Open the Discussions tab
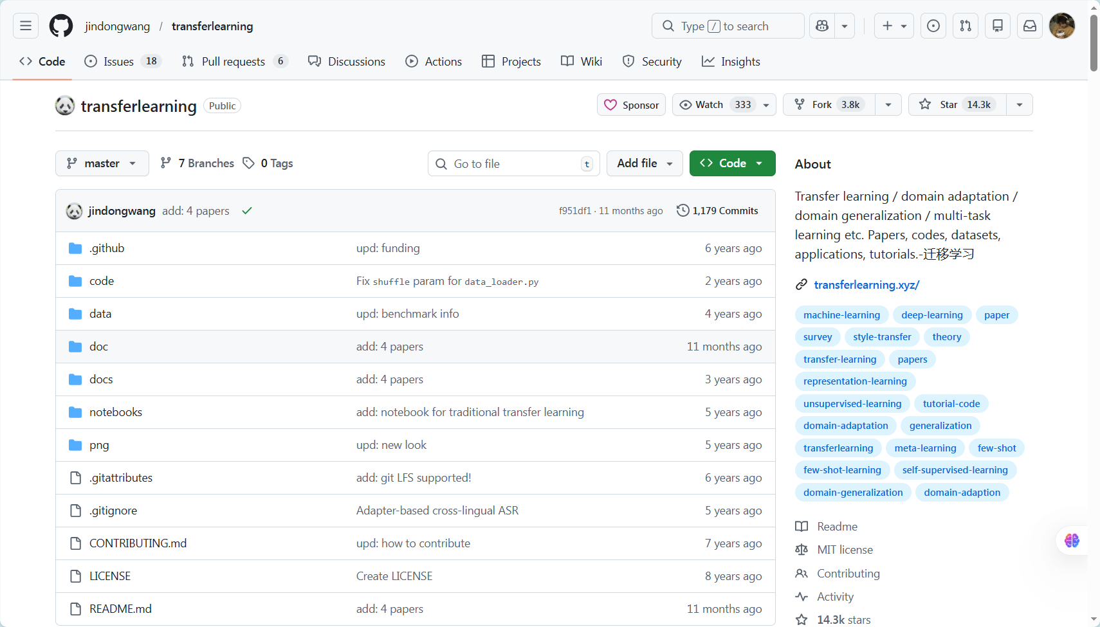 point(347,61)
